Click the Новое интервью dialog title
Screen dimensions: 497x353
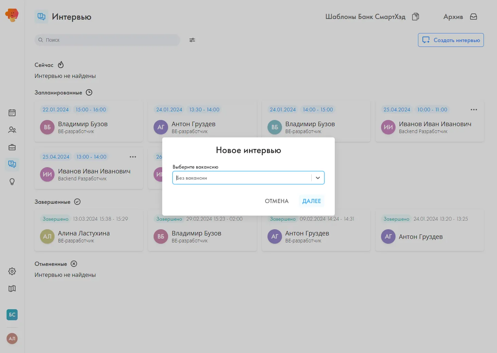248,150
